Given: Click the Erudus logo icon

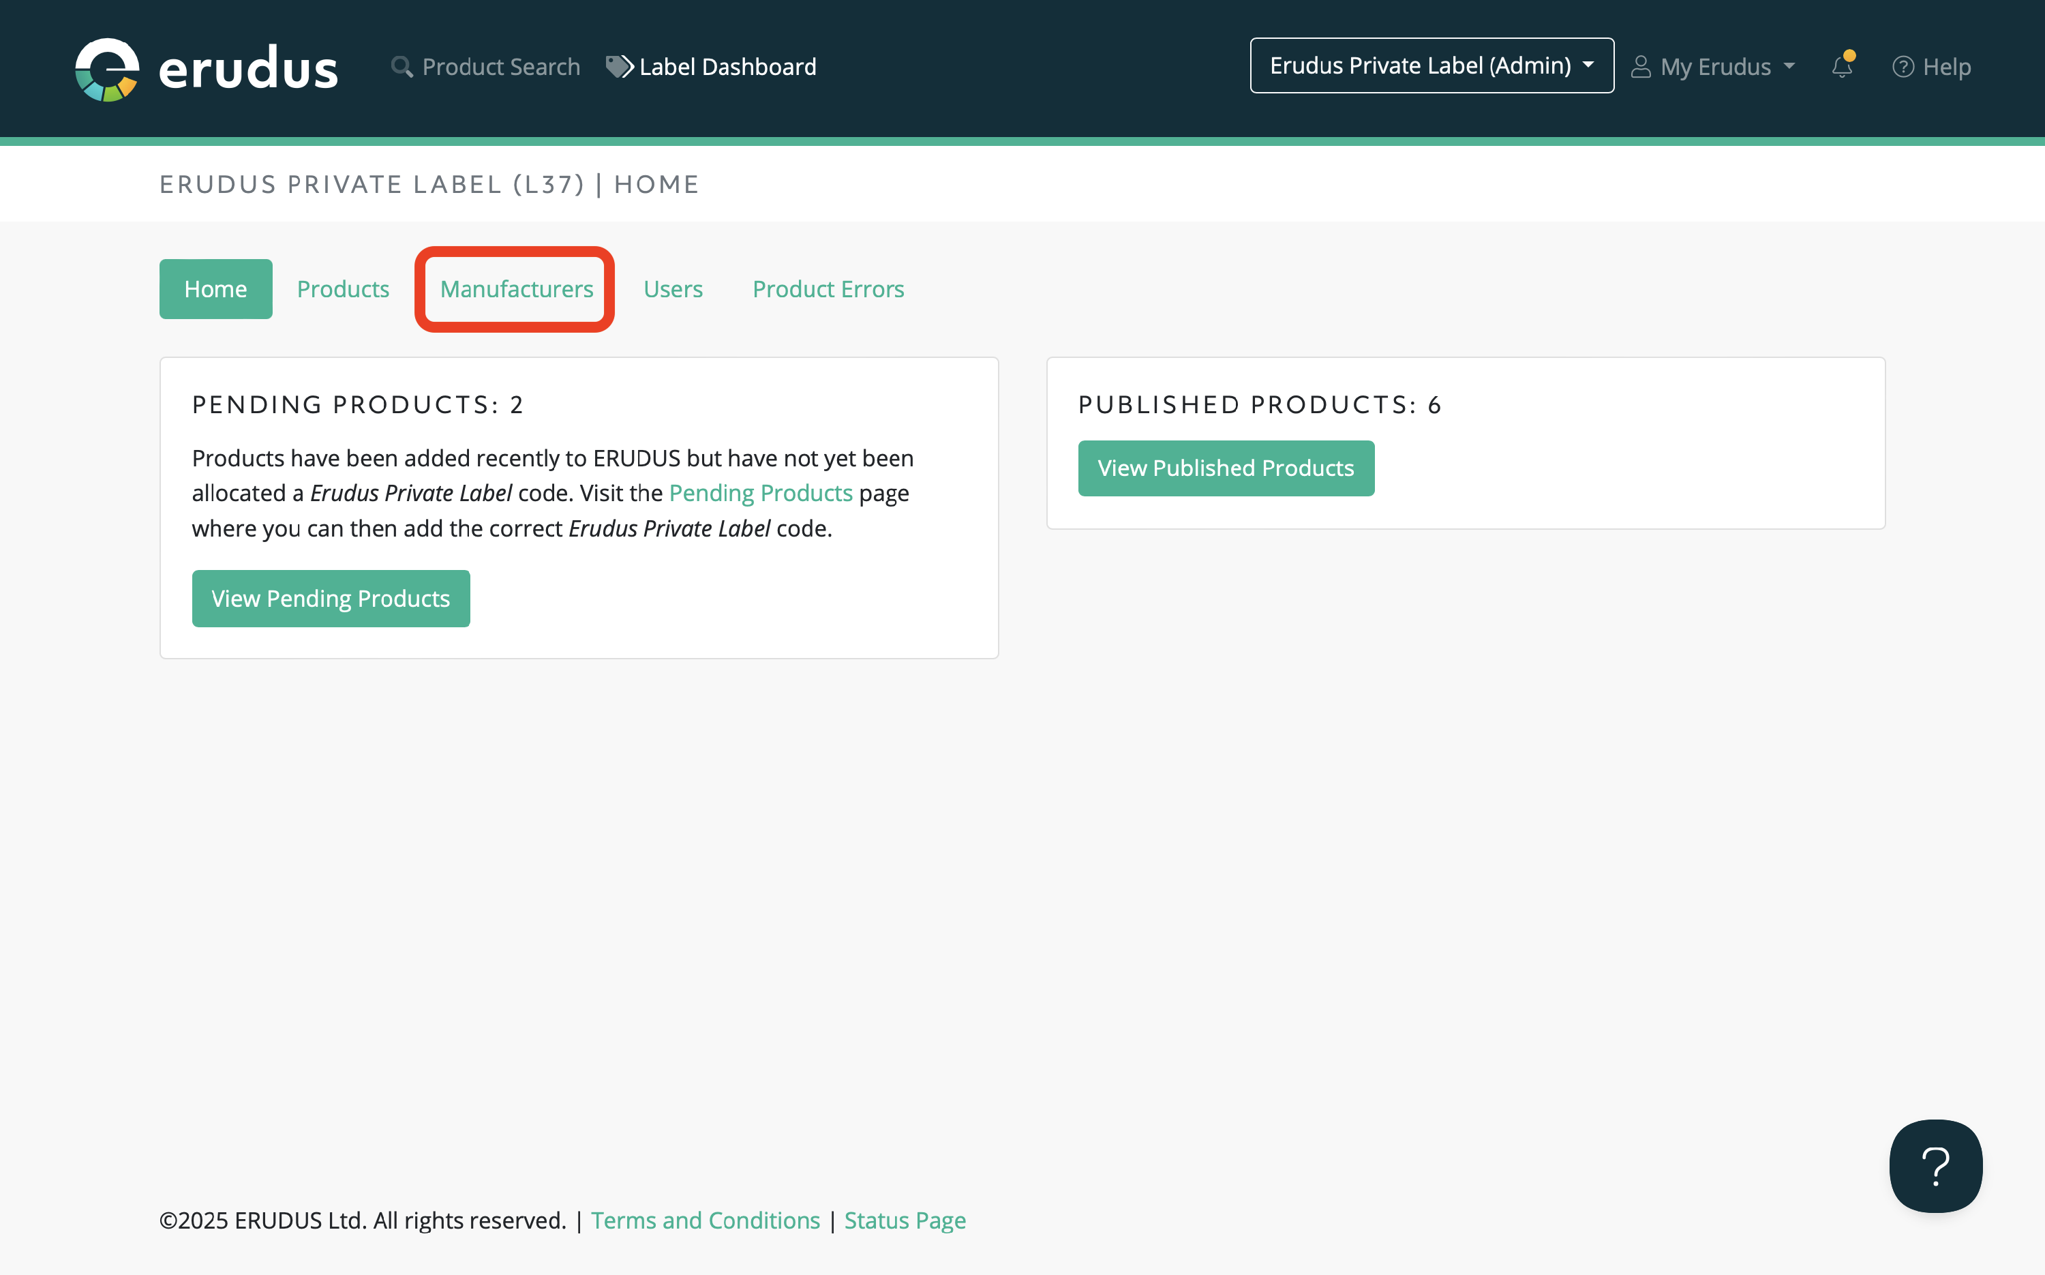Looking at the screenshot, I should pos(107,69).
